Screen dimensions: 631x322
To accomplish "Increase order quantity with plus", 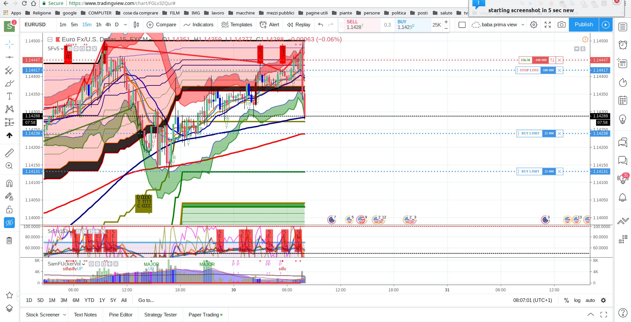I will point(446,22).
